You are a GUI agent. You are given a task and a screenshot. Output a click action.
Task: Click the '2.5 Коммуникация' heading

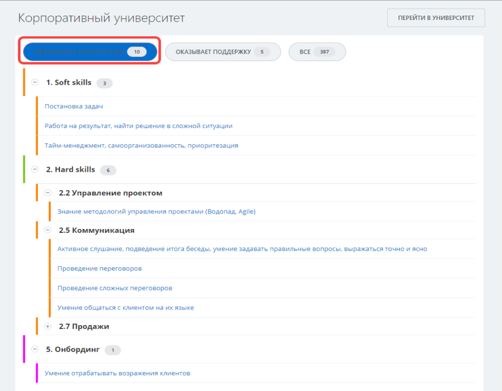[x=97, y=230]
